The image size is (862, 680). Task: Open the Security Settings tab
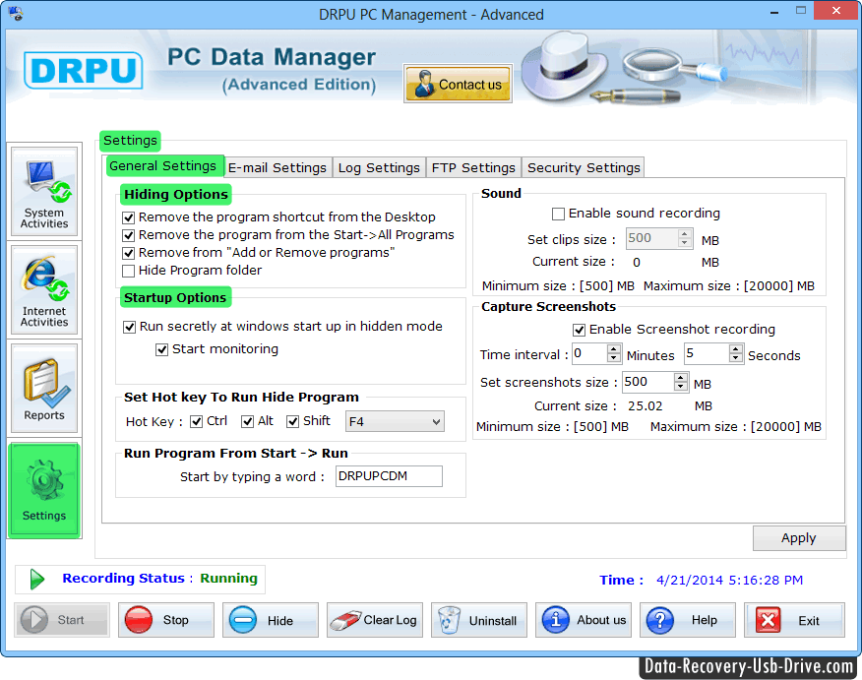tap(584, 167)
